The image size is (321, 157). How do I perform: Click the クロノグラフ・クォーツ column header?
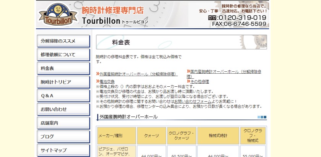(182, 136)
